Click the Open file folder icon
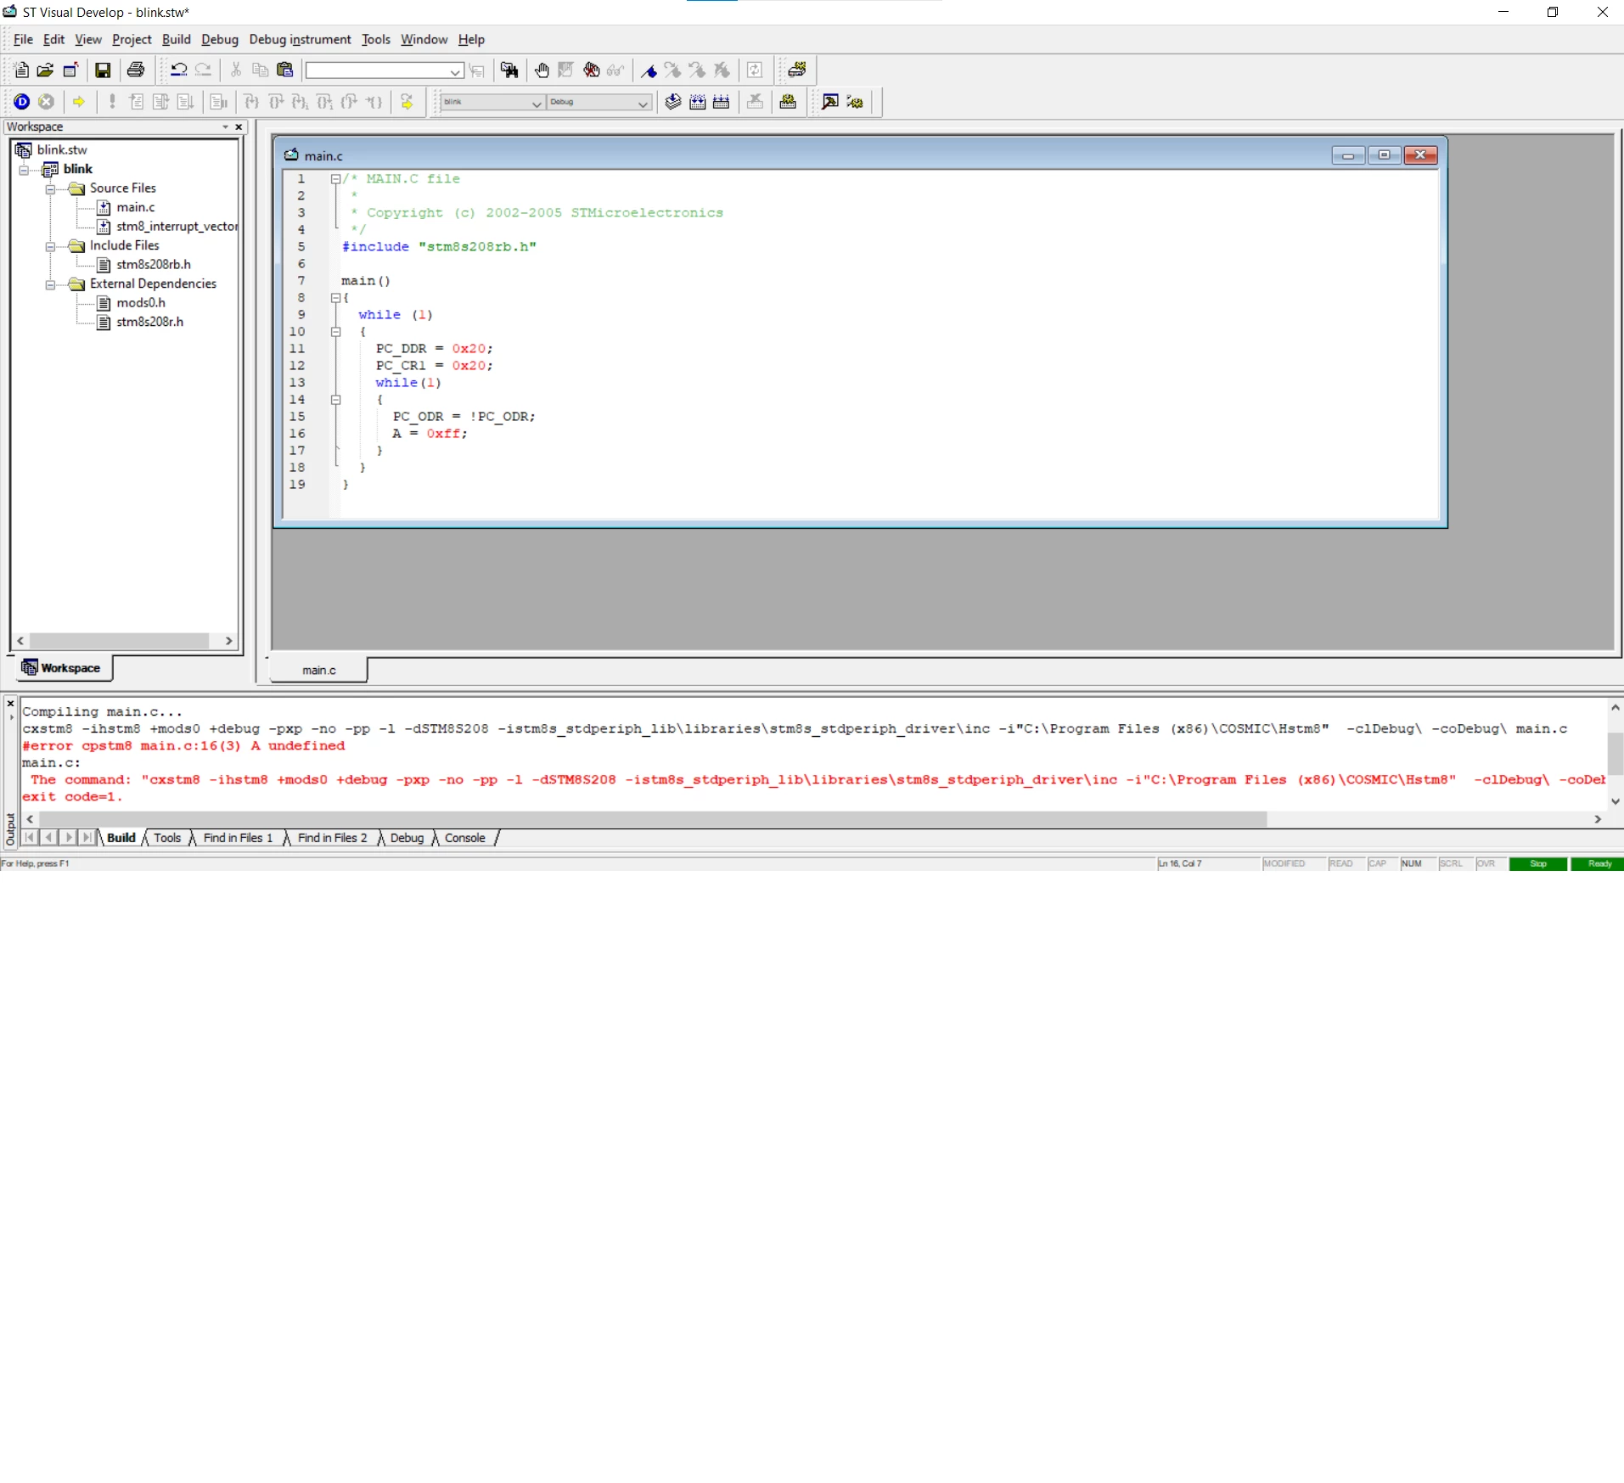 45,70
